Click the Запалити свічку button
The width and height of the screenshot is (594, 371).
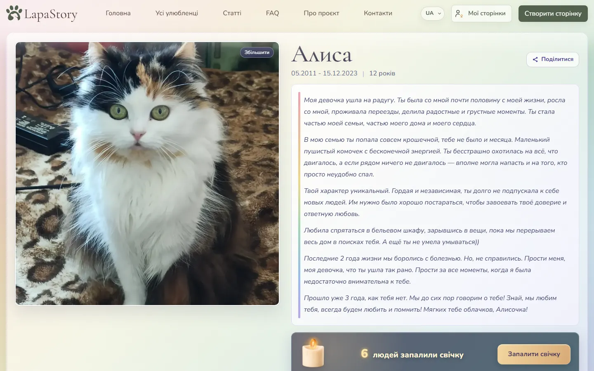point(534,354)
